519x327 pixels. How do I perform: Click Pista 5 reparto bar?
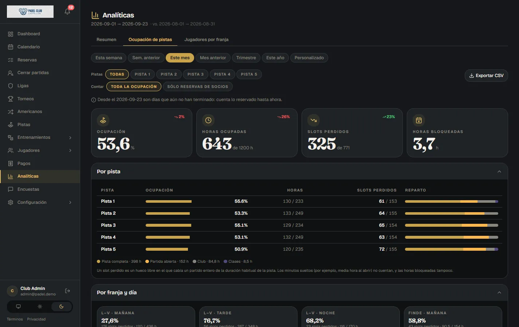point(452,249)
